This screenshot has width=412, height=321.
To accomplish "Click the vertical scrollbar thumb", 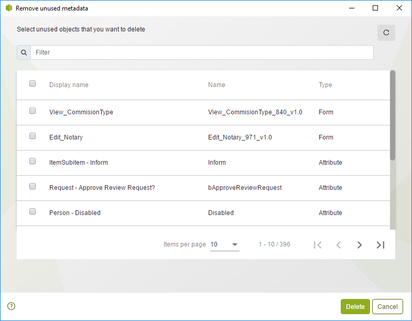I will [x=393, y=115].
